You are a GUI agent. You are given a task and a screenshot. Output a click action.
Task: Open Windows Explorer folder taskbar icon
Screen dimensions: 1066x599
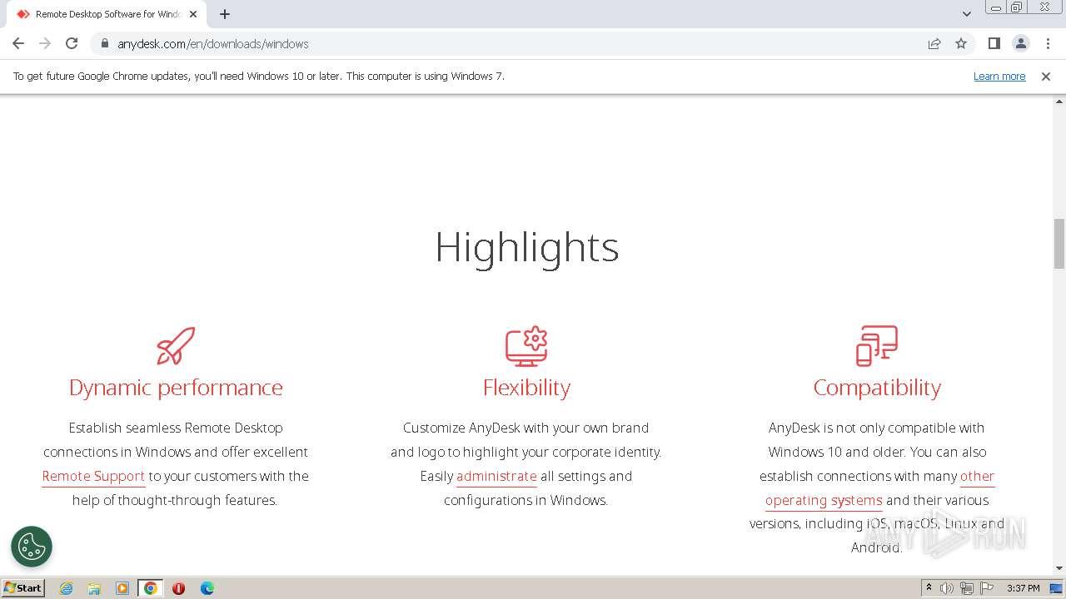94,588
